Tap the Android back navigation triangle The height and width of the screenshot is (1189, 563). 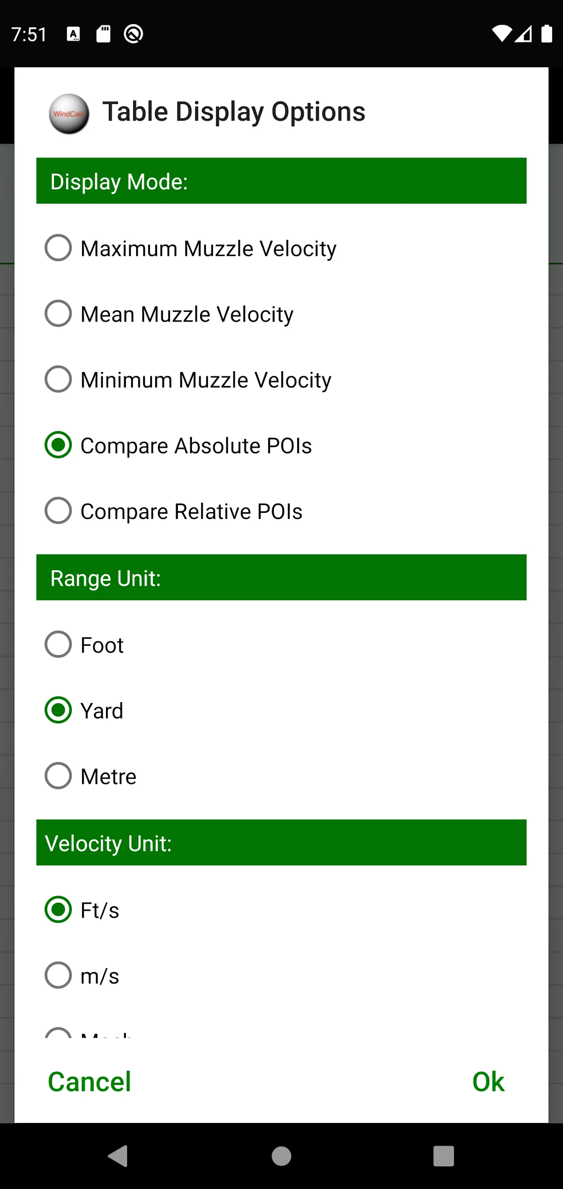[x=118, y=1156]
